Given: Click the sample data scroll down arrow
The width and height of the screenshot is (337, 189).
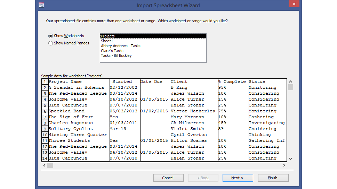Looking at the screenshot, I should (291, 159).
